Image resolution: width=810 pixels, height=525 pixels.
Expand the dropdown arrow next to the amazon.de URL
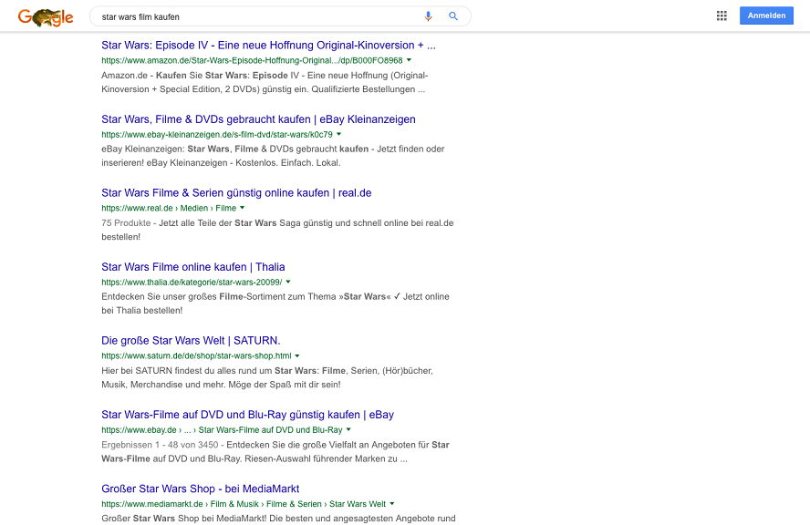[409, 60]
